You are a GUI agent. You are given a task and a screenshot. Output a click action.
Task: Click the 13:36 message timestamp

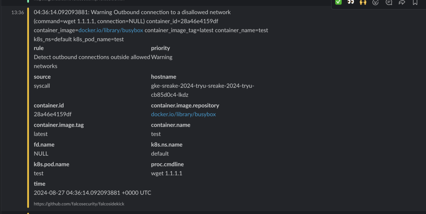click(18, 12)
